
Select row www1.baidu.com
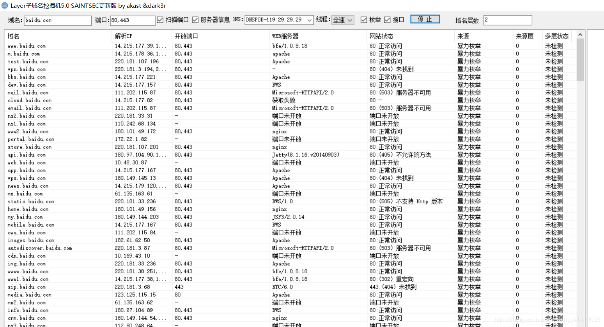[x=290, y=279]
